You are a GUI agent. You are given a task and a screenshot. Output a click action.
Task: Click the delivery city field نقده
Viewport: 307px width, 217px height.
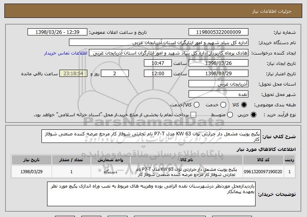click(218, 94)
